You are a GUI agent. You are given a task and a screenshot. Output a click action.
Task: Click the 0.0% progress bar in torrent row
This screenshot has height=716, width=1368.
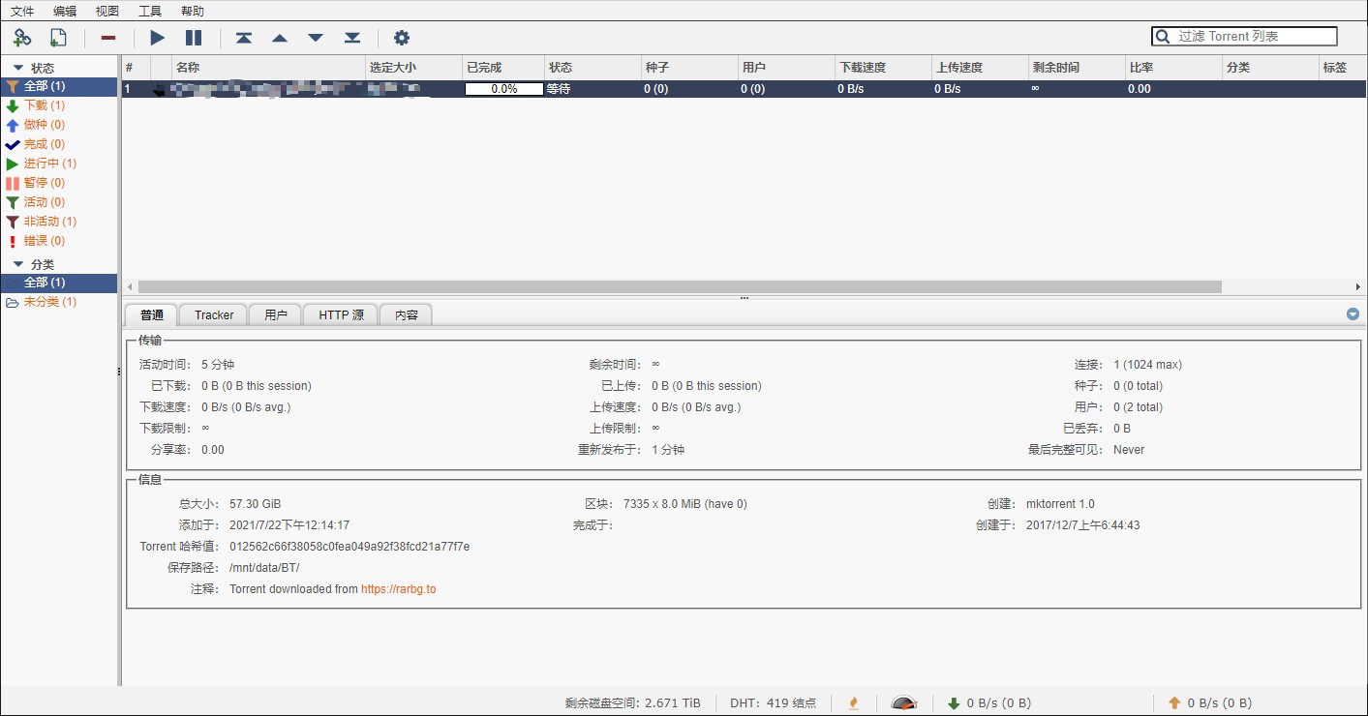tap(503, 88)
